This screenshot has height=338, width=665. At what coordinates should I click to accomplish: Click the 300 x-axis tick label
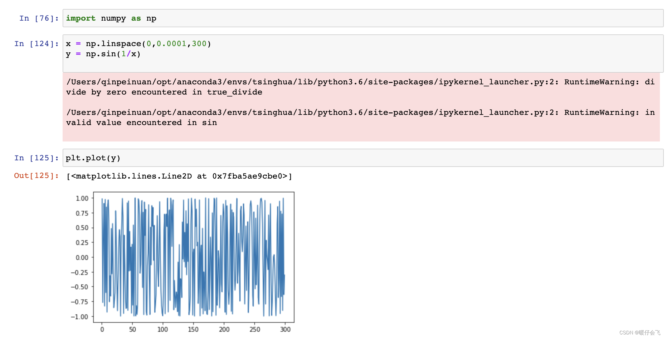(285, 329)
